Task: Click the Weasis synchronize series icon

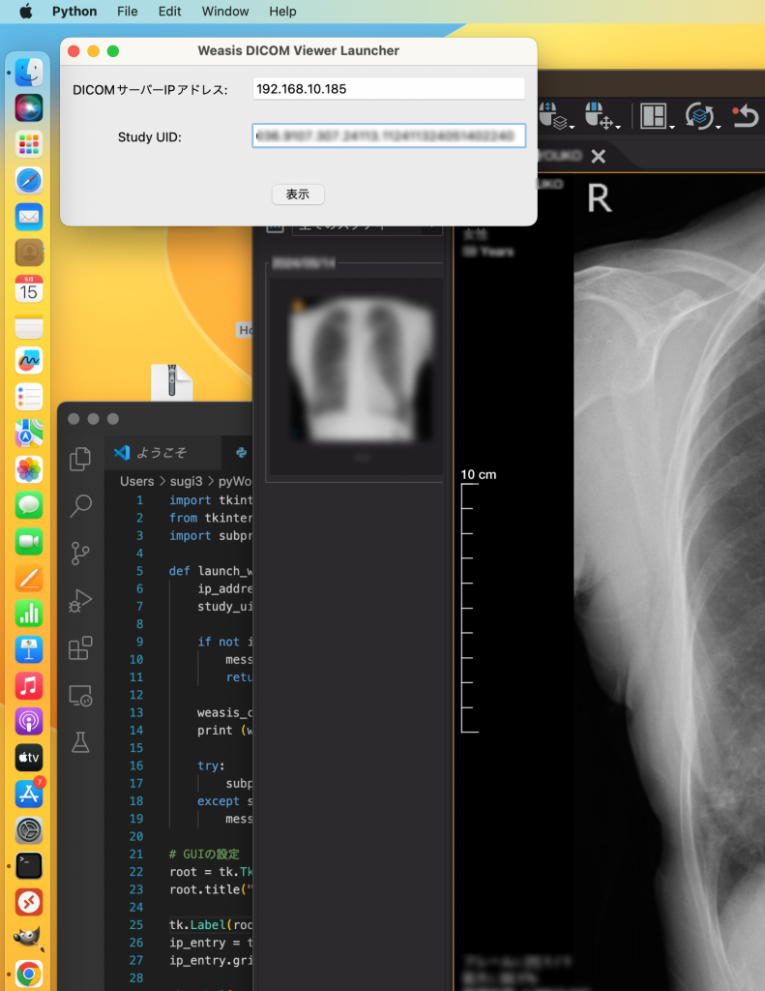Action: coord(699,116)
